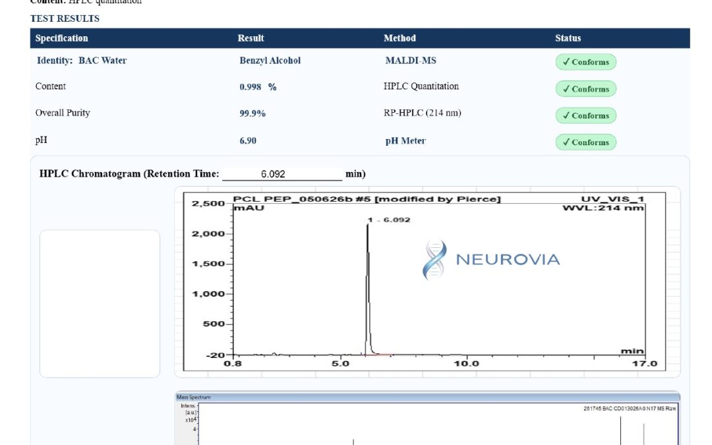Click the '261745 BAC CD013026A' spectrum label
The width and height of the screenshot is (712, 445).
click(x=630, y=409)
